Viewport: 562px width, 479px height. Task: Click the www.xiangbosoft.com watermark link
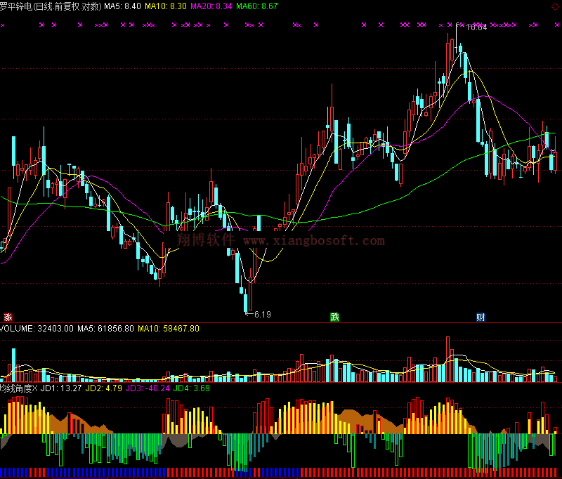point(314,241)
